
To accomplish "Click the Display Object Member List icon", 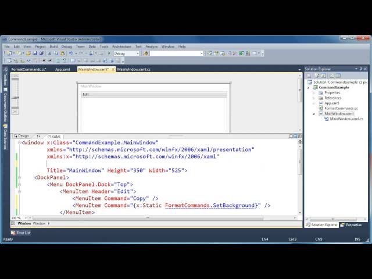I will point(9,60).
